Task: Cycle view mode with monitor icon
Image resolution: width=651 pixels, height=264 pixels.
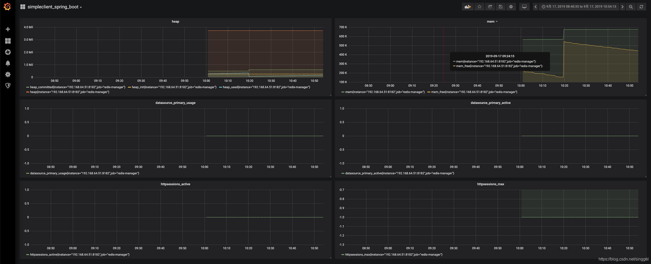Action: click(x=524, y=7)
